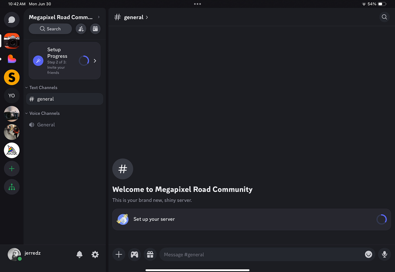The width and height of the screenshot is (395, 272).
Task: Open the gift icon
Action: [150, 254]
